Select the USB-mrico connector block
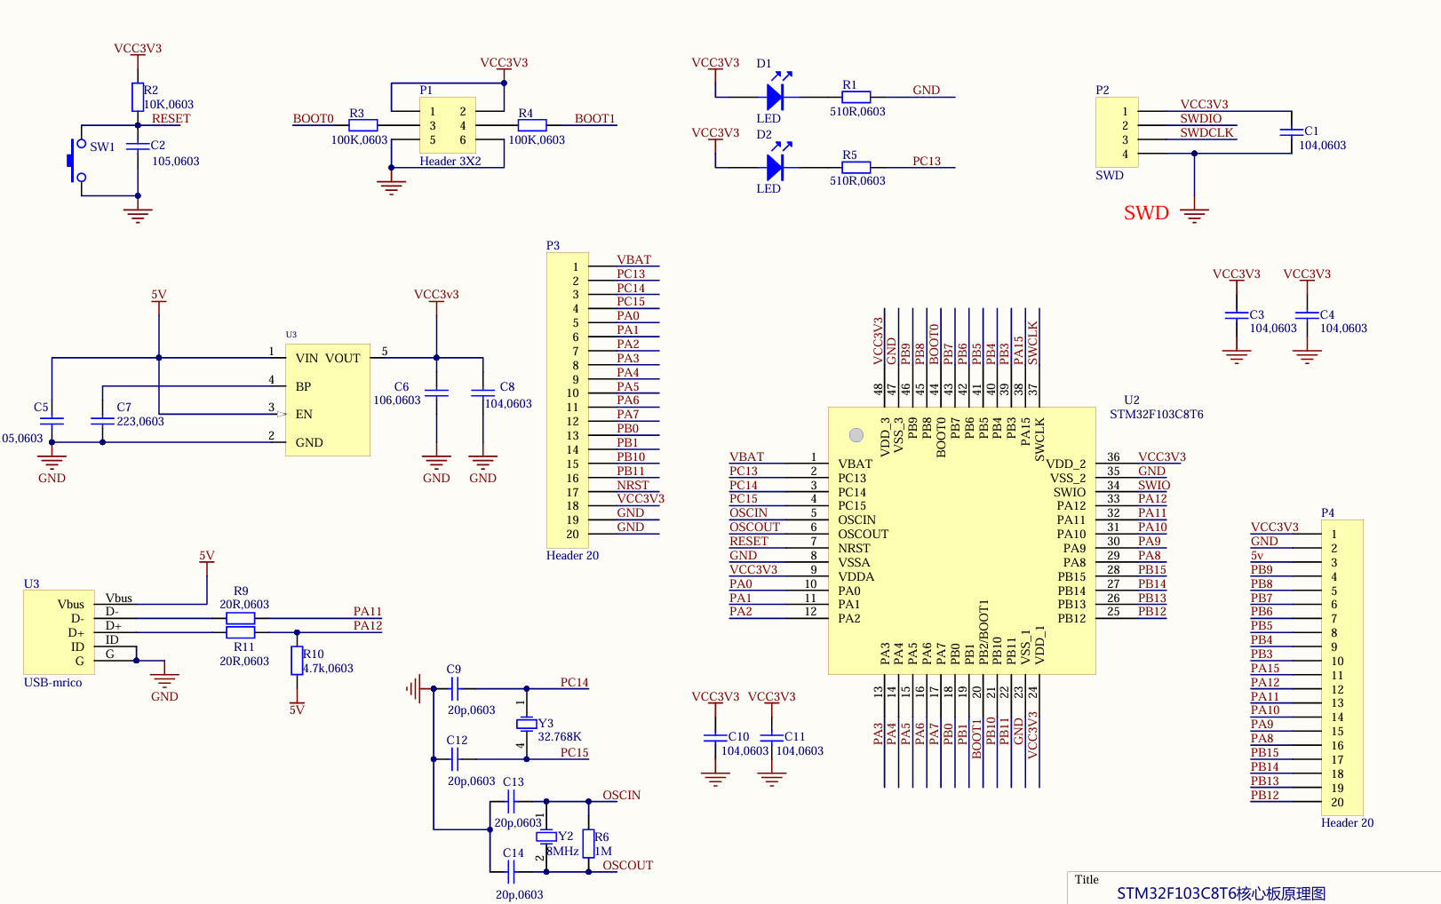Image resolution: width=1441 pixels, height=904 pixels. (x=59, y=632)
